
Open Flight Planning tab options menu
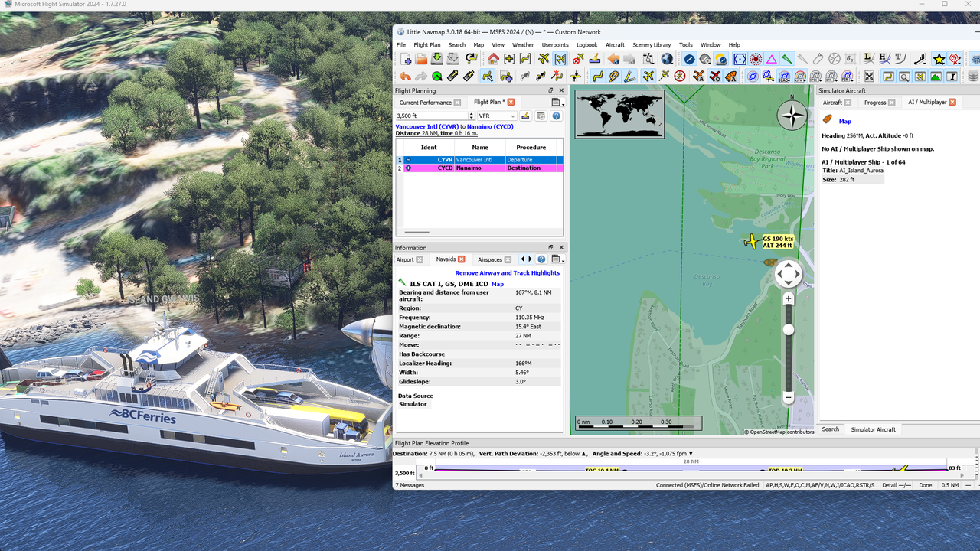[557, 103]
